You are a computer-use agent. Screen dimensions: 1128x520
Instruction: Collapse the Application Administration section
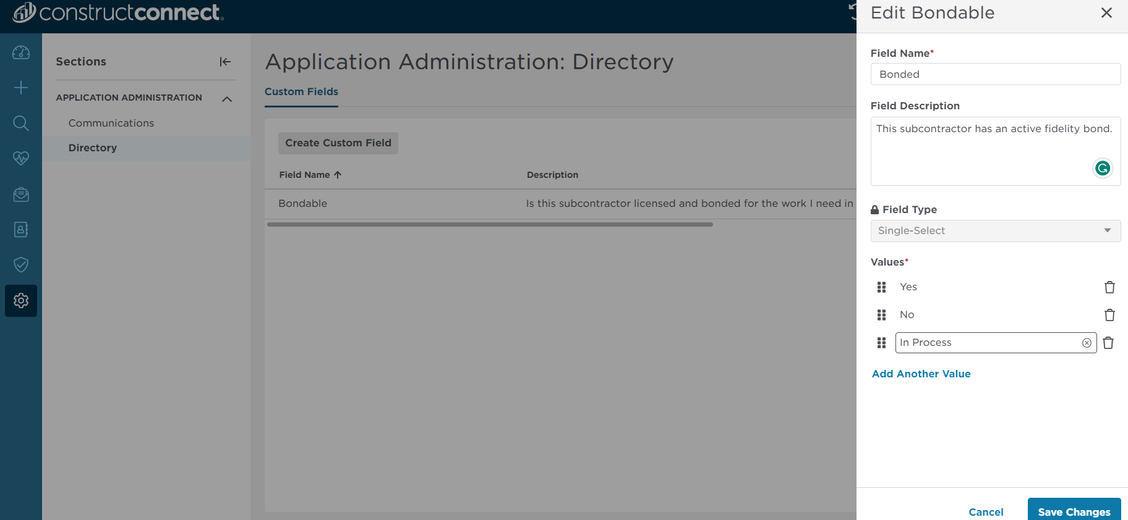(x=227, y=99)
